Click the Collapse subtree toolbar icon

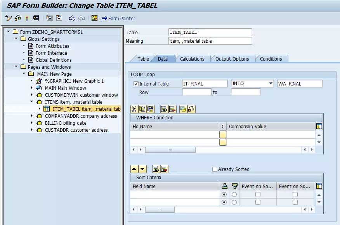59,18
